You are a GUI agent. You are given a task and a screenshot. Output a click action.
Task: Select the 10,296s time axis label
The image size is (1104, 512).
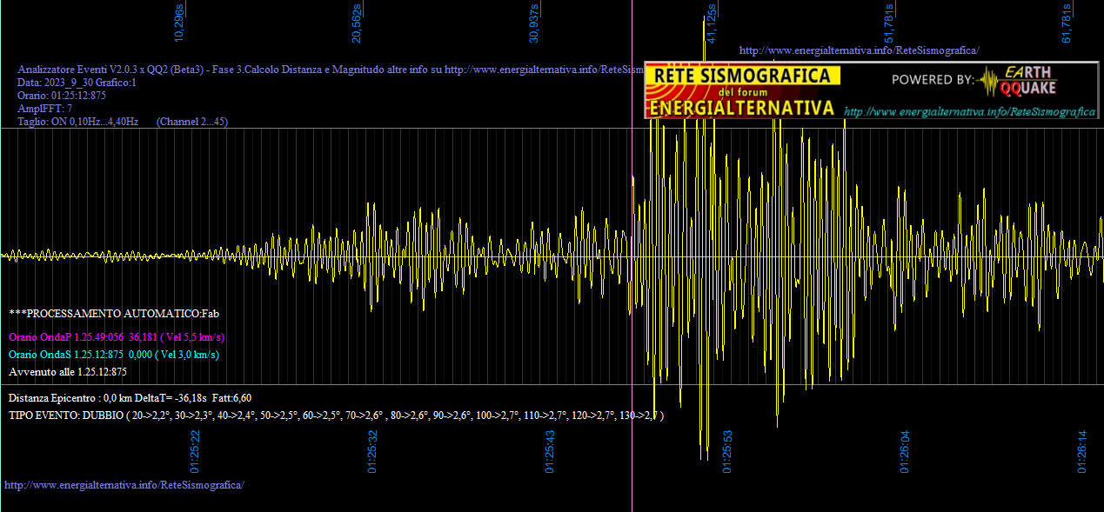180,23
